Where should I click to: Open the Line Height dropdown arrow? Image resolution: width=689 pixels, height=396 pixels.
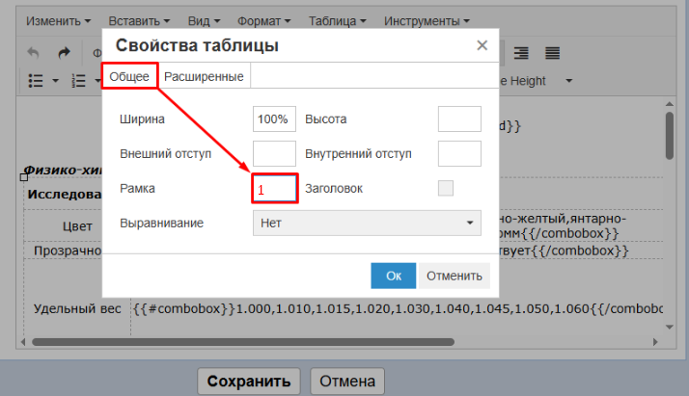[x=568, y=81]
